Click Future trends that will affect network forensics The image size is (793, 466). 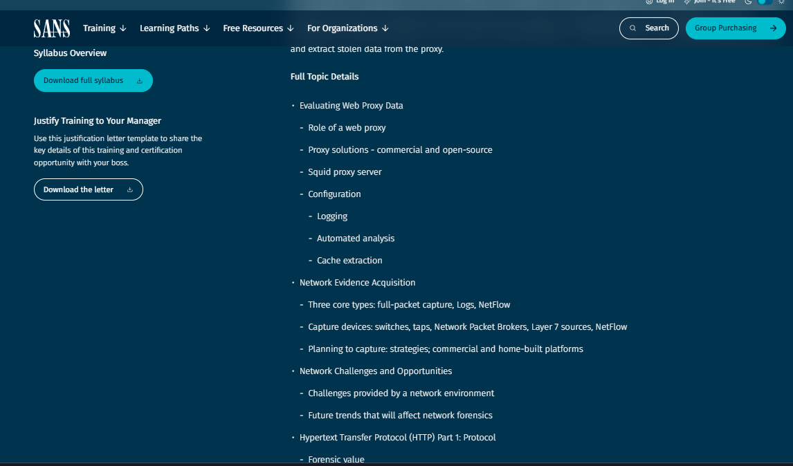coord(400,416)
